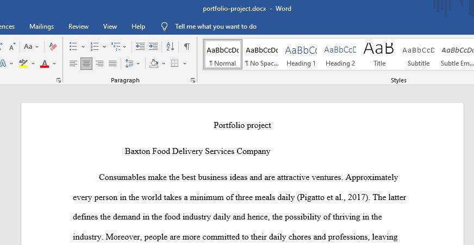Open the Review ribbon tab
Image resolution: width=474 pixels, height=245 pixels.
click(78, 27)
